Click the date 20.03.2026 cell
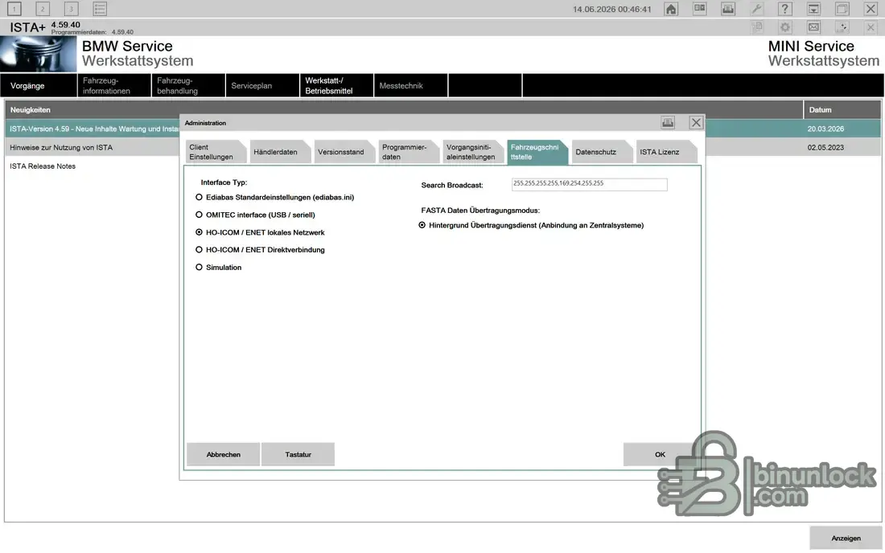 tap(842, 129)
